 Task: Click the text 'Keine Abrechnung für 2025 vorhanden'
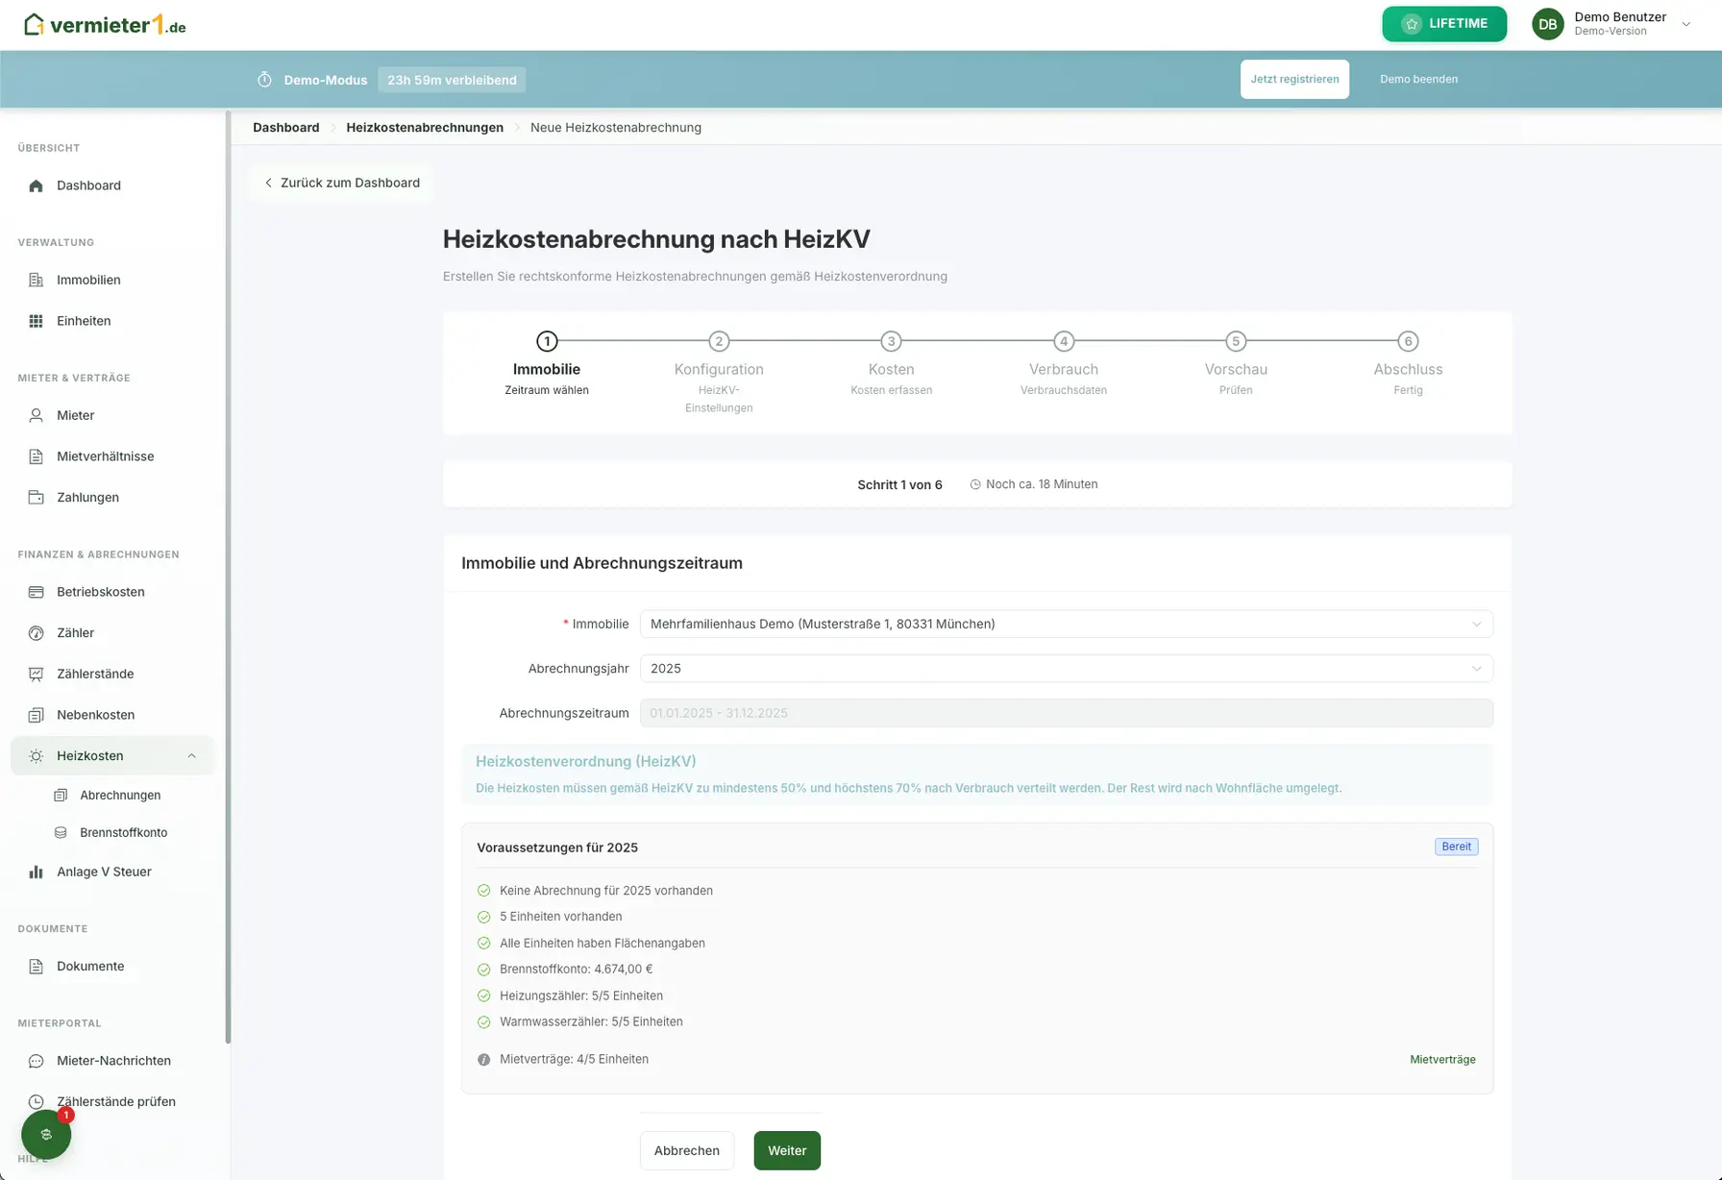coord(606,891)
